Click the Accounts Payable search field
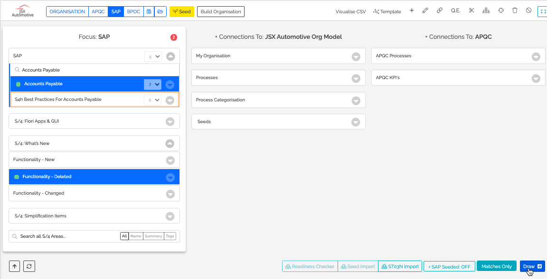547x279 pixels. pos(95,70)
